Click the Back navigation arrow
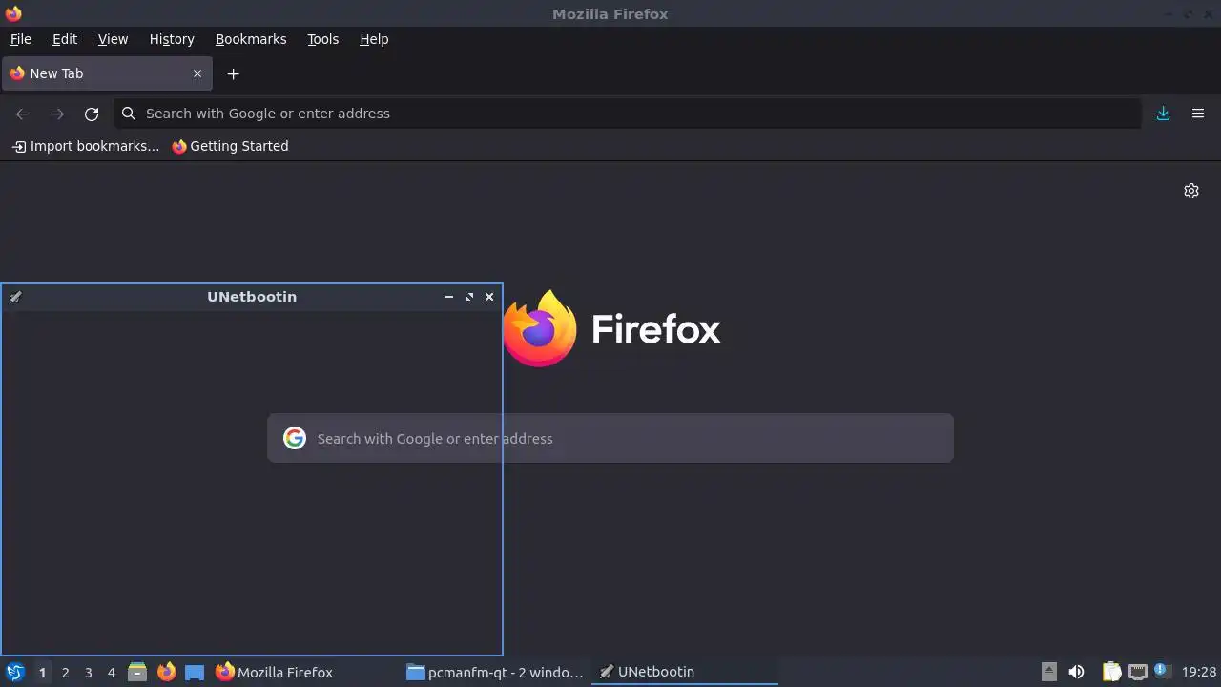The height and width of the screenshot is (687, 1221). click(23, 114)
